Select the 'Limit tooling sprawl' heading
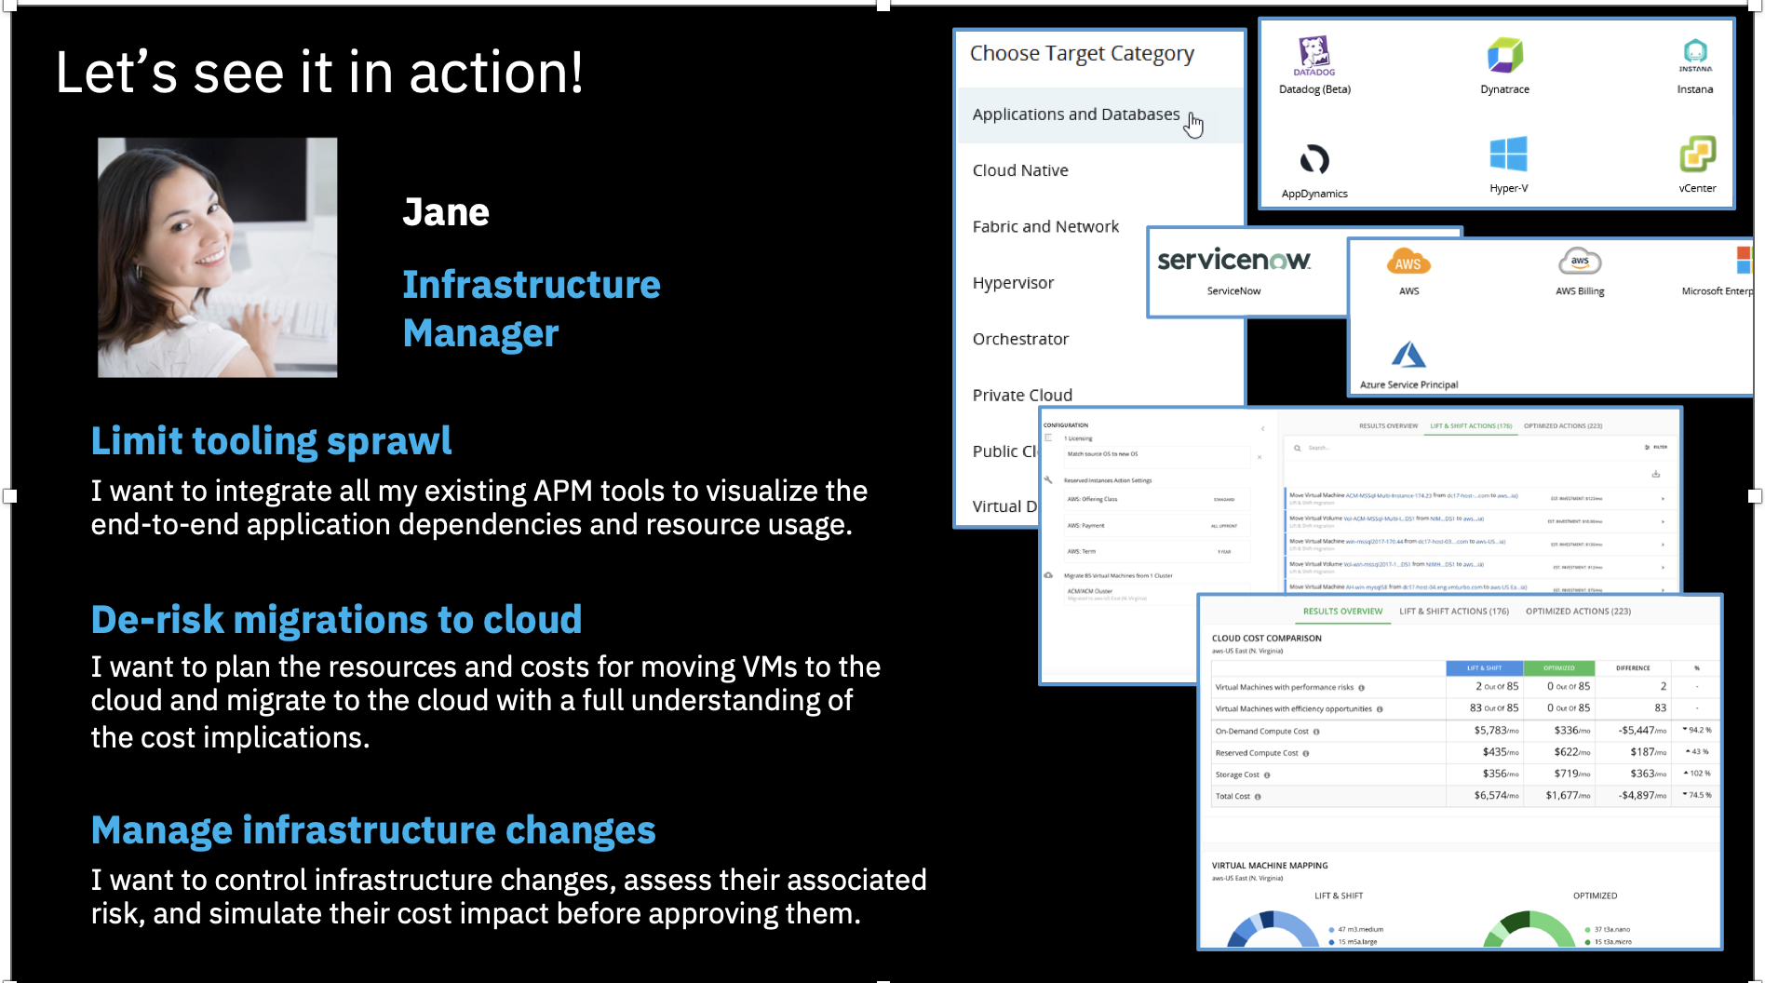Screen dimensions: 1765x983 tap(271, 441)
